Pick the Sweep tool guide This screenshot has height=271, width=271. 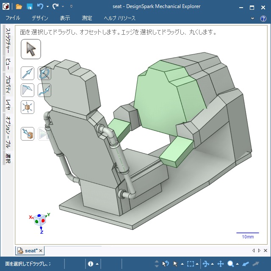click(x=44, y=90)
